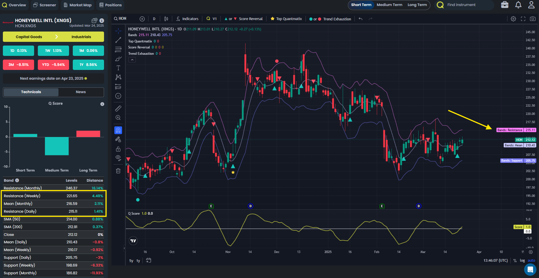
Task: Focus the Find instrument search field
Action: 464,5
